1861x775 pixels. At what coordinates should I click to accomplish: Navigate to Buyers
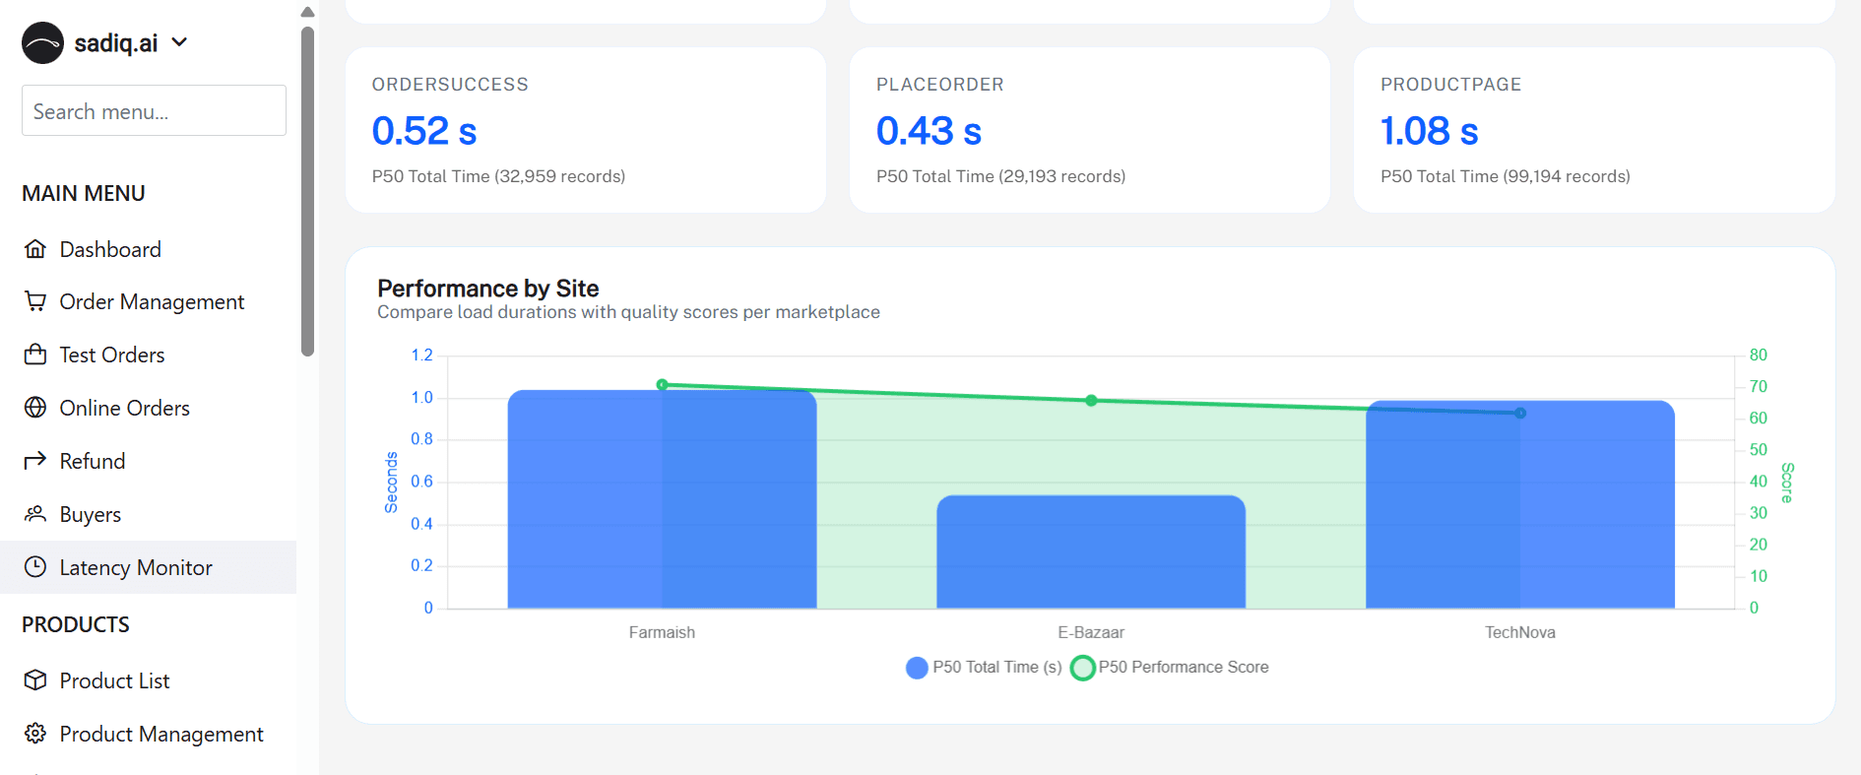pos(148,514)
